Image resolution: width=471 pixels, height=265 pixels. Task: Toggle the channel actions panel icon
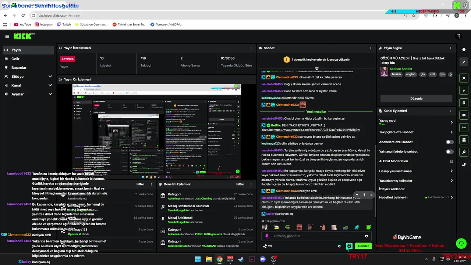(x=464, y=140)
